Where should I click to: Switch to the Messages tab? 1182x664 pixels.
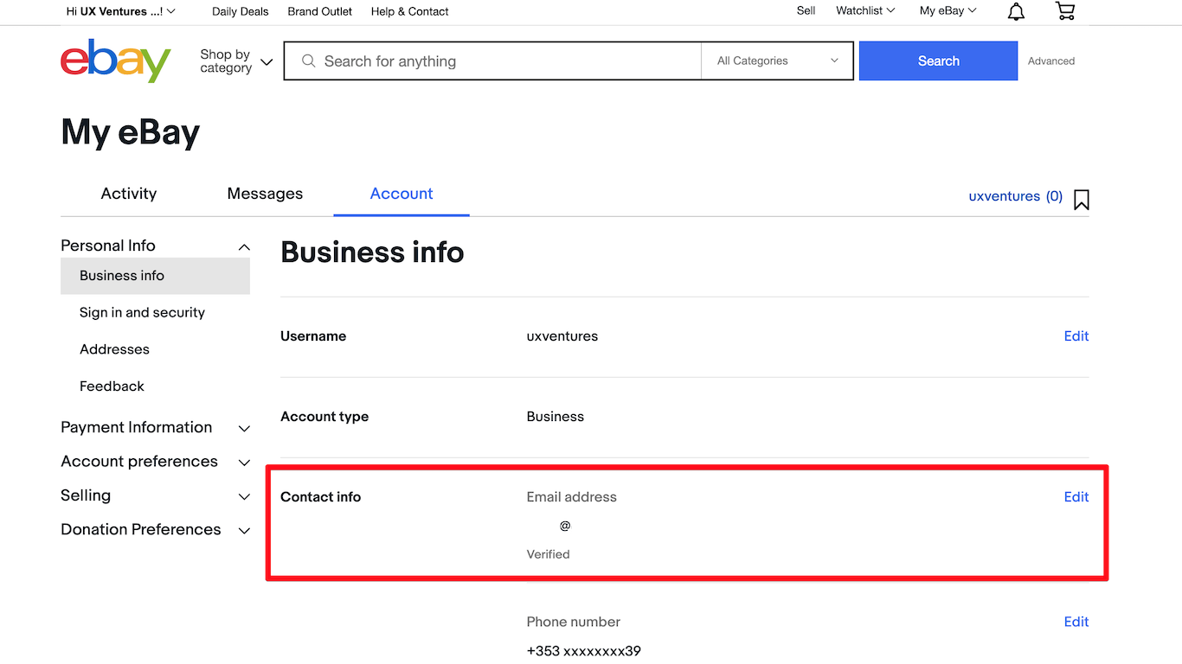(x=265, y=194)
